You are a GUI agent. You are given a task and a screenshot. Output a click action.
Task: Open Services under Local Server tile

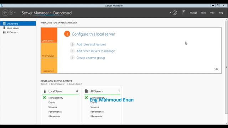click(x=52, y=107)
